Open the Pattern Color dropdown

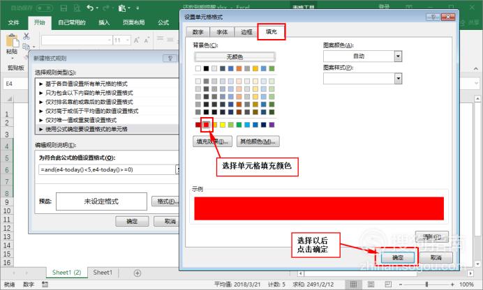point(398,56)
